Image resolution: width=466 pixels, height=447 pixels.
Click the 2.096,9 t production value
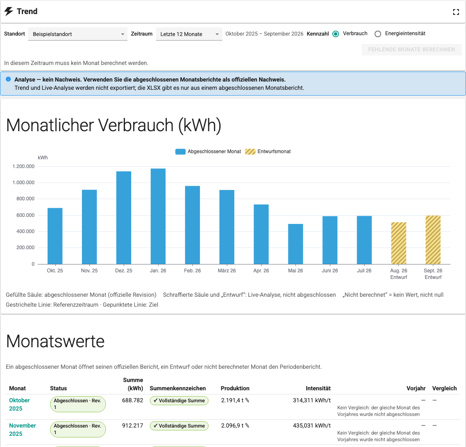click(x=232, y=425)
